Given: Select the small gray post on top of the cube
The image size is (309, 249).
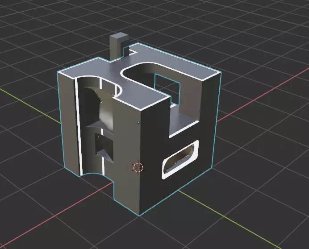Looking at the screenshot, I should coord(119,47).
